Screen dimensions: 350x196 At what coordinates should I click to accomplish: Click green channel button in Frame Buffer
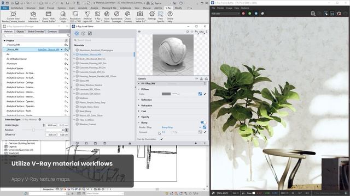click(x=249, y=14)
